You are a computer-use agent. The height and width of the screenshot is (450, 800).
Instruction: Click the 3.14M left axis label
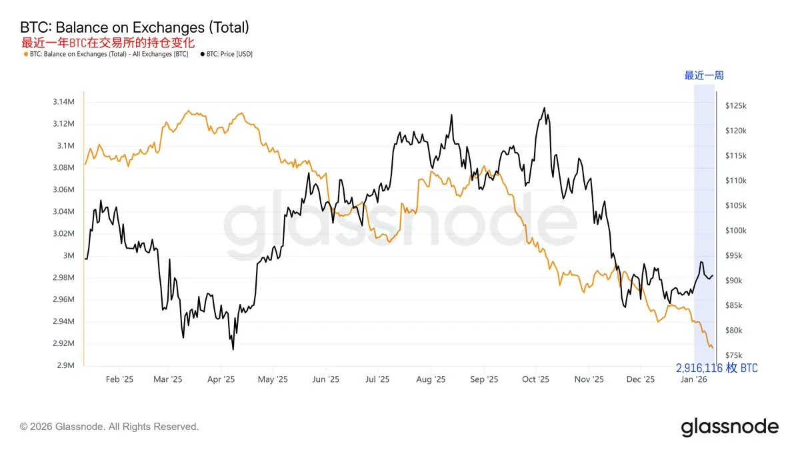[64, 102]
